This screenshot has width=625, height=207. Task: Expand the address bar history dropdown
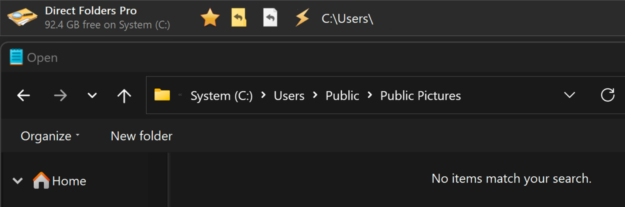tap(569, 95)
